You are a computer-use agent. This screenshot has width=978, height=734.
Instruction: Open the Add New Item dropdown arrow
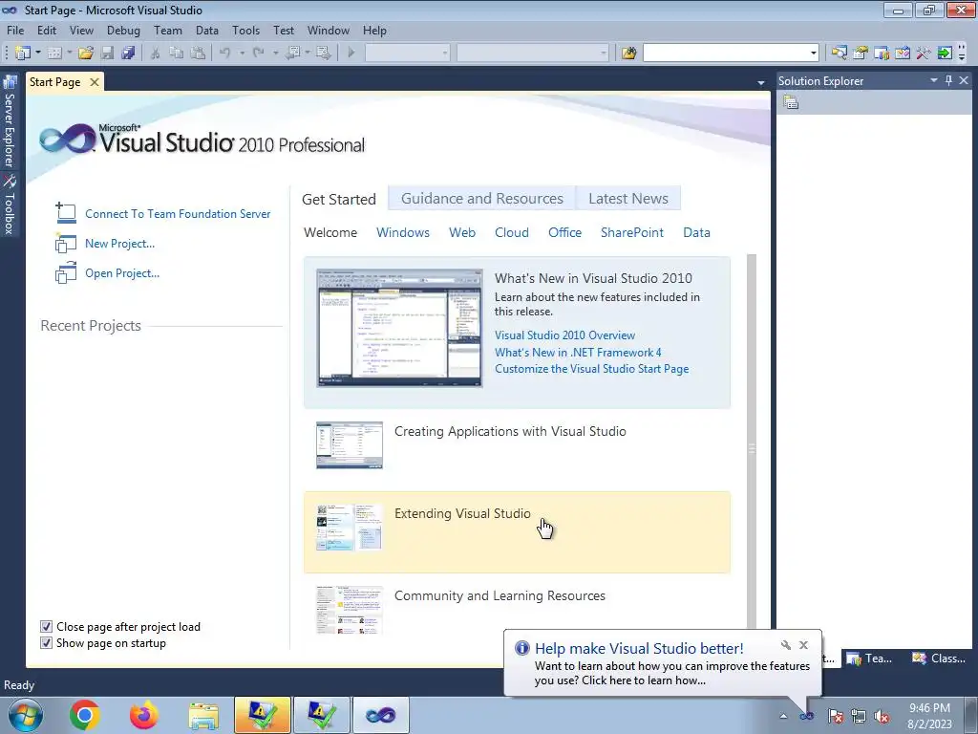69,54
